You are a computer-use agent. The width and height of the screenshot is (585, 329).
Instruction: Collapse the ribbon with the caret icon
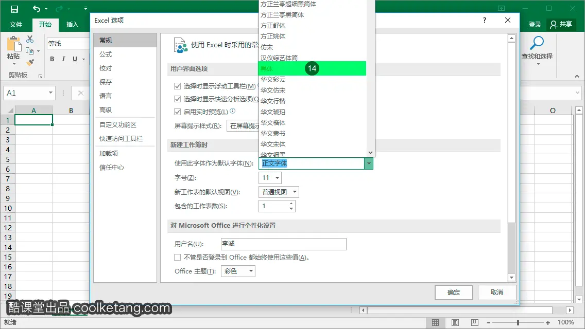(x=577, y=76)
